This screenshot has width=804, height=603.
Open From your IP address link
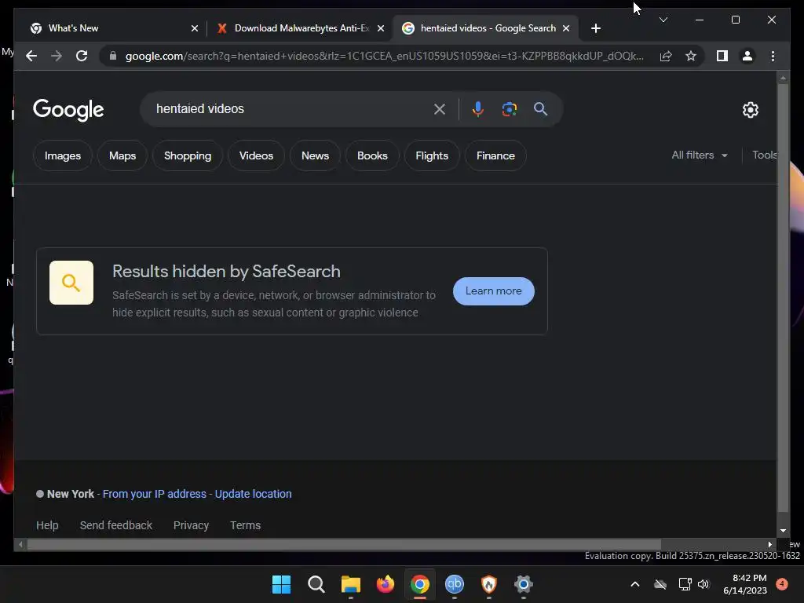point(155,494)
